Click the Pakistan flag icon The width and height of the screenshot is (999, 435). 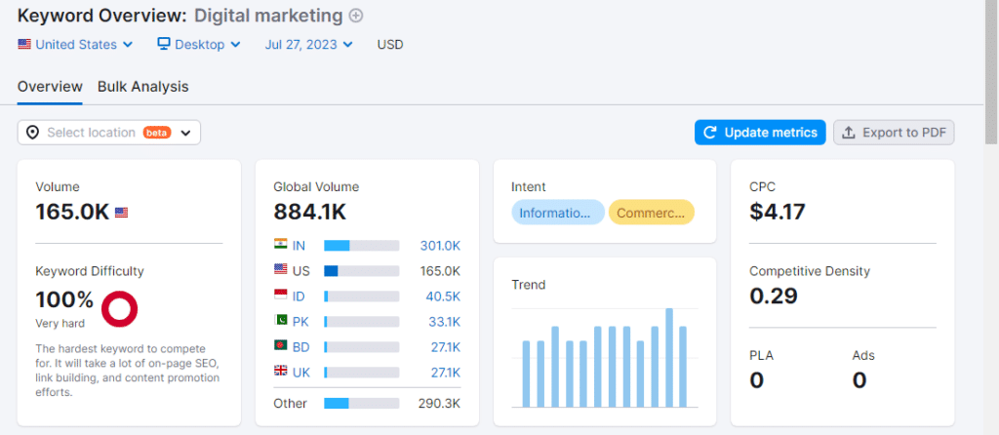280,321
